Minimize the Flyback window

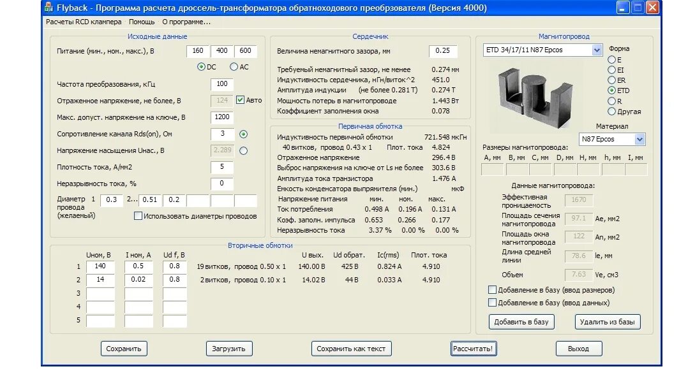click(x=623, y=8)
